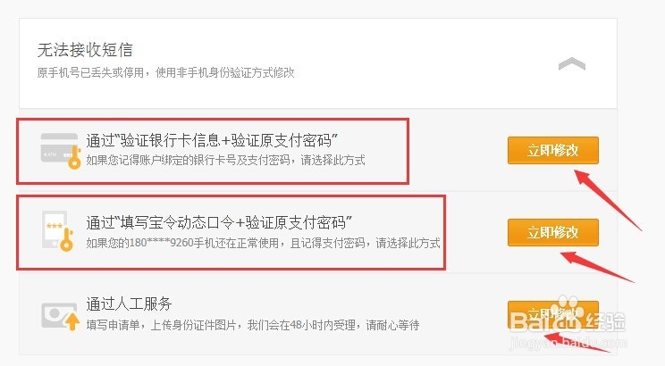This screenshot has height=366, width=665.
Task: Open the jingyan.baidu.com watermark link
Action: (x=568, y=342)
